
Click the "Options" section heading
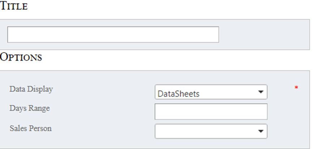(21, 57)
